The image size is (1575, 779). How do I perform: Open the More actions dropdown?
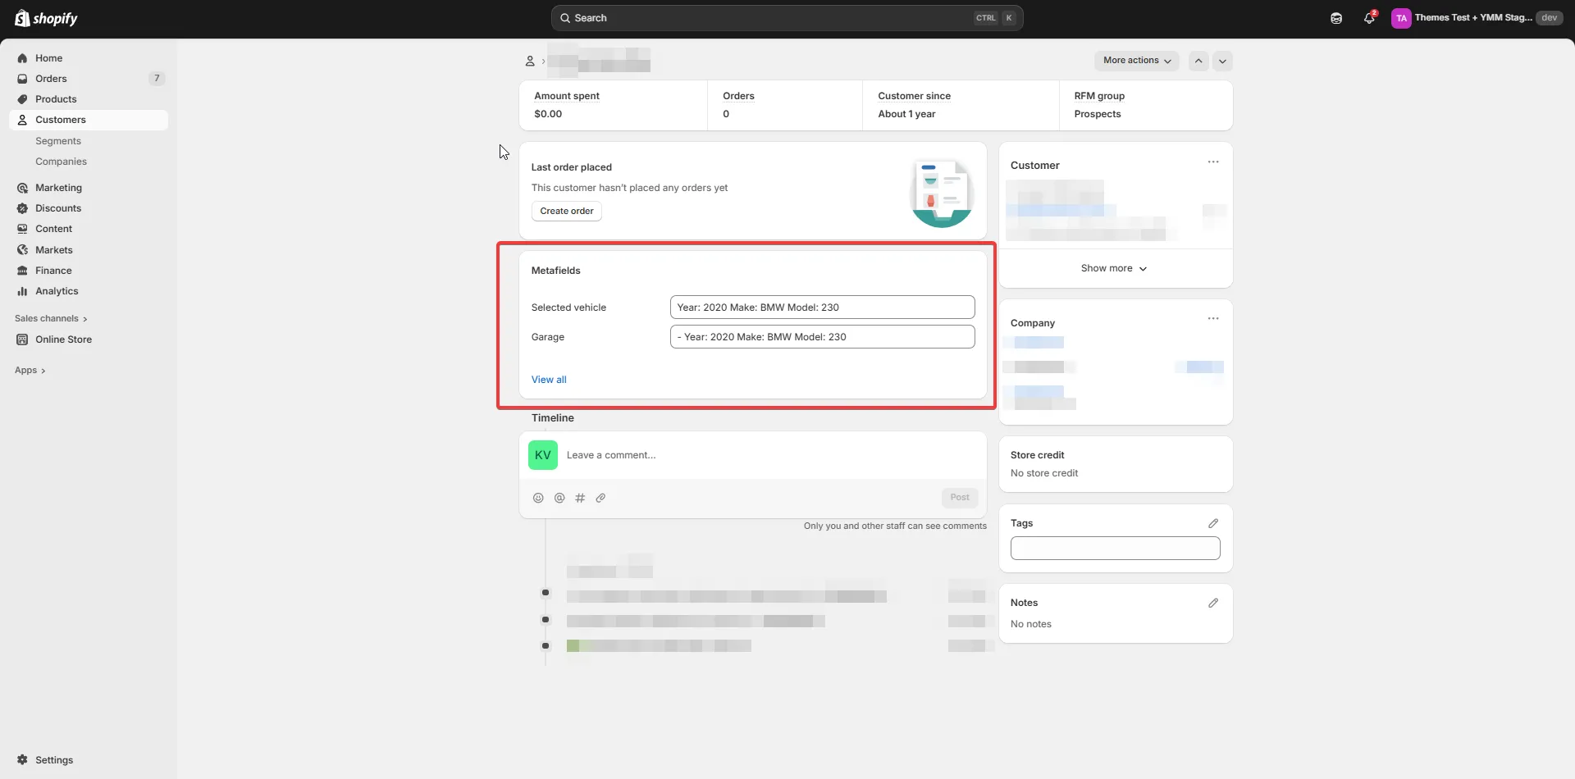pos(1136,61)
